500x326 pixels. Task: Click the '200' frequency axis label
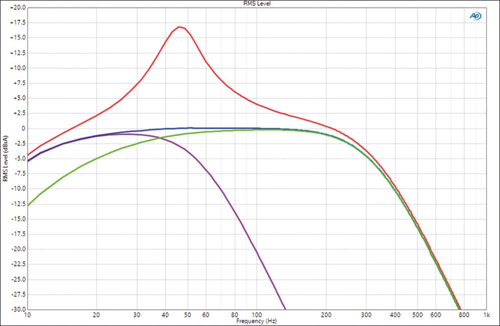[326, 315]
